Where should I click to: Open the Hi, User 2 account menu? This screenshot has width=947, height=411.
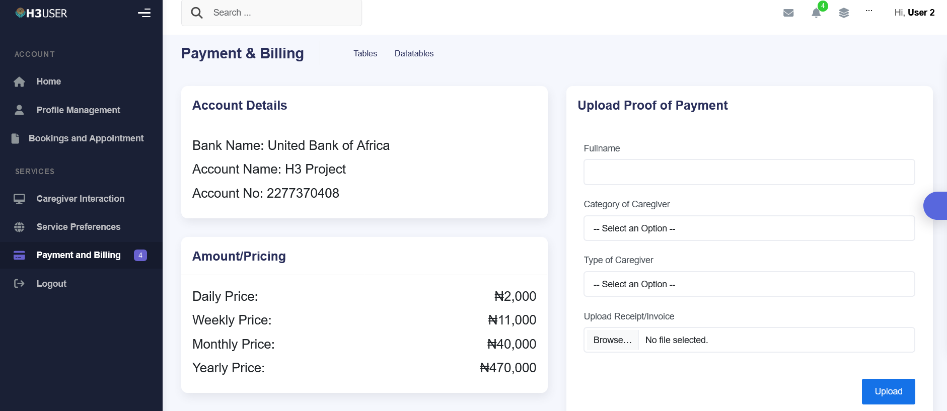(914, 13)
